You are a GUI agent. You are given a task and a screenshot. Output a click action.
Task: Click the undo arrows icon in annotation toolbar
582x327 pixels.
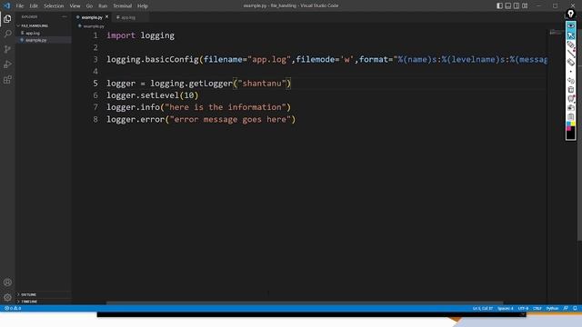click(x=571, y=81)
